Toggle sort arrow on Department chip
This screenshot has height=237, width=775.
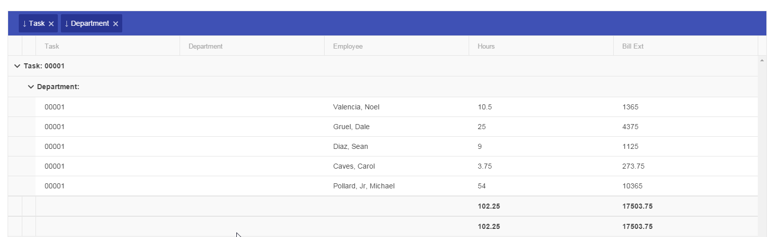point(66,24)
